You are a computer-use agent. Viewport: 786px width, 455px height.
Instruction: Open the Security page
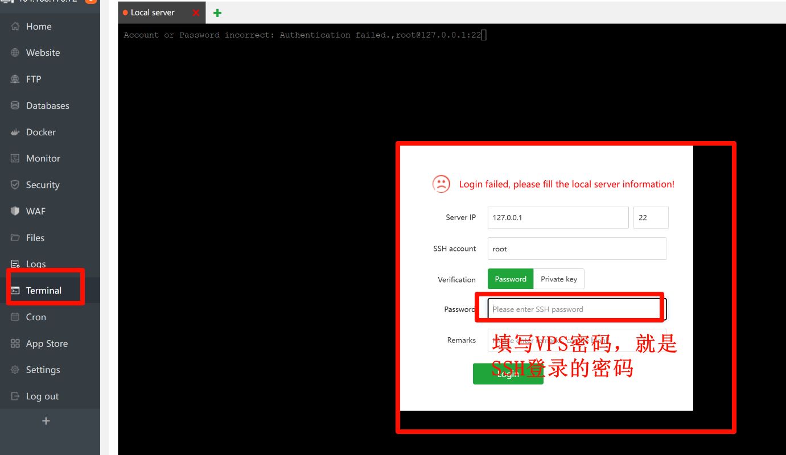[50, 185]
